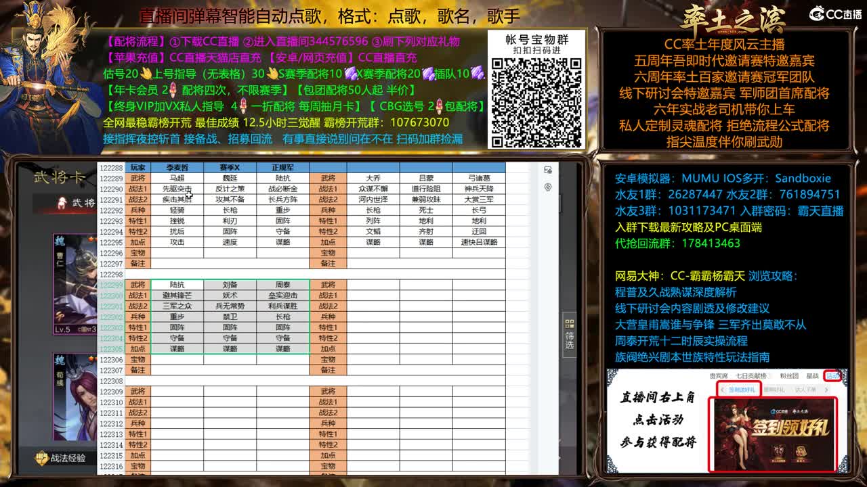Image resolution: width=867 pixels, height=487 pixels.
Task: Click the 程普及久战熟谋深度解析 guide title
Action: coord(675,292)
